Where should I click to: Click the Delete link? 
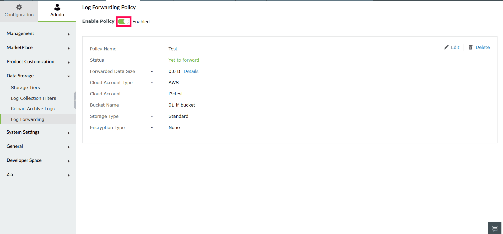[483, 47]
